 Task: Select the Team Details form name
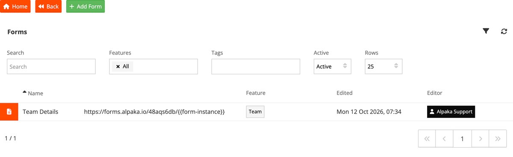(40, 112)
